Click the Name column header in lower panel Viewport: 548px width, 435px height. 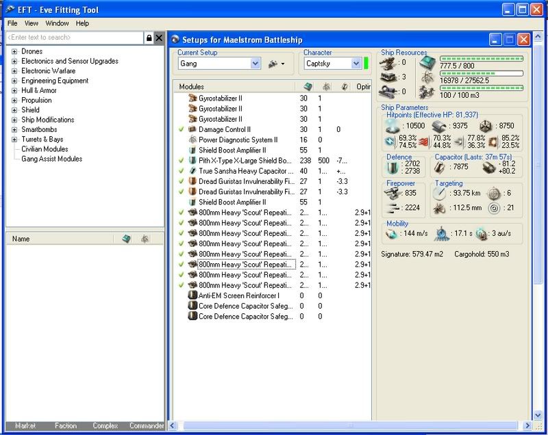(x=60, y=239)
